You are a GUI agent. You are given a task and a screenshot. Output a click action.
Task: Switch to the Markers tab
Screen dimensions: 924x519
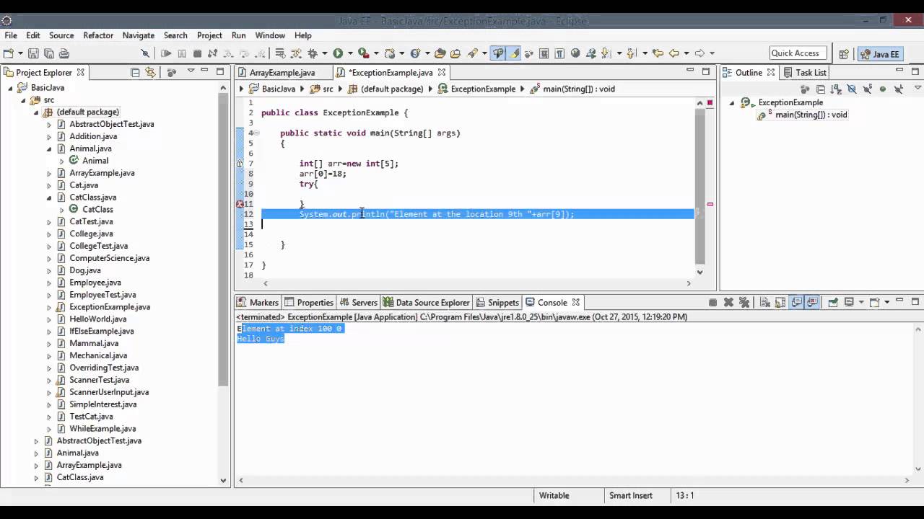[258, 303]
